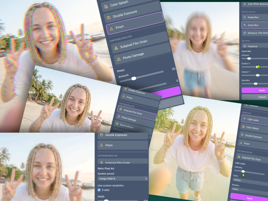Click the Auto White Balance bulb icon
This screenshot has height=201, width=268.
[x=245, y=4]
